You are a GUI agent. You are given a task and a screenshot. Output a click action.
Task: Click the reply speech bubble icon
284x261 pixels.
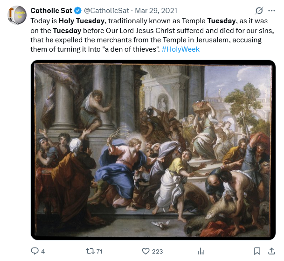(x=35, y=251)
